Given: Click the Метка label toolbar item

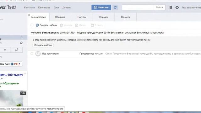Looking at the screenshot, I should tap(80, 25).
